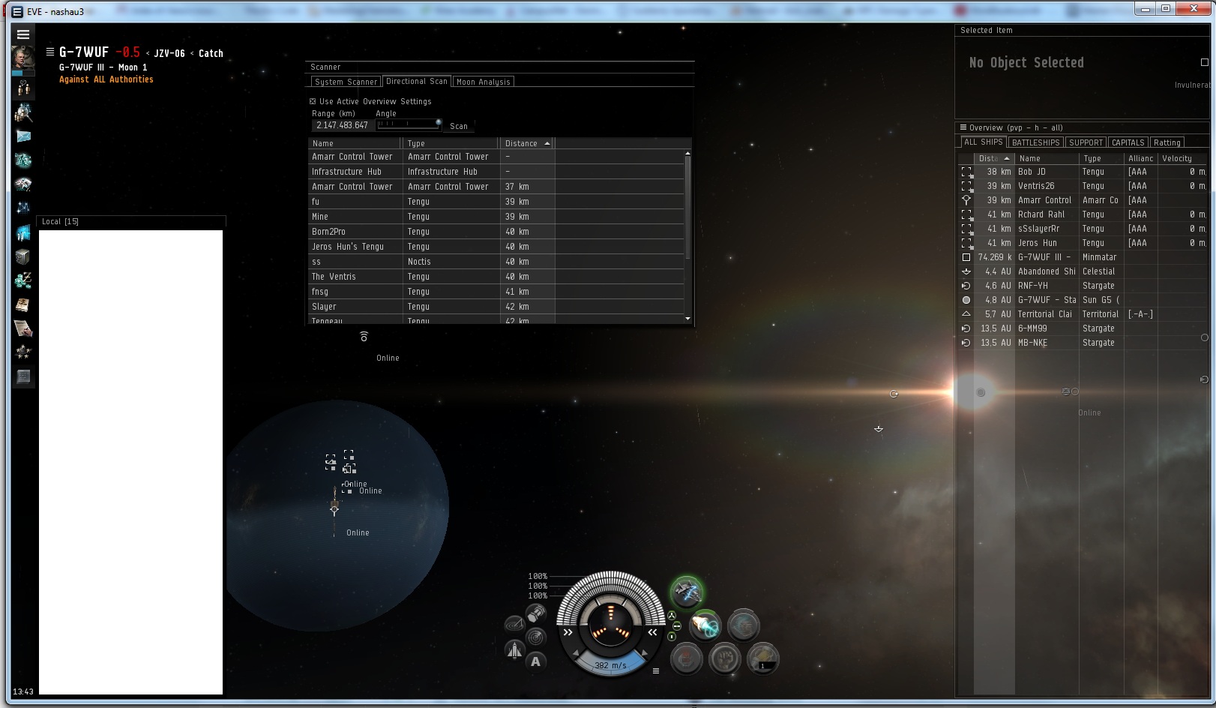
Task: Sort scan results by Distance column
Action: pos(528,143)
